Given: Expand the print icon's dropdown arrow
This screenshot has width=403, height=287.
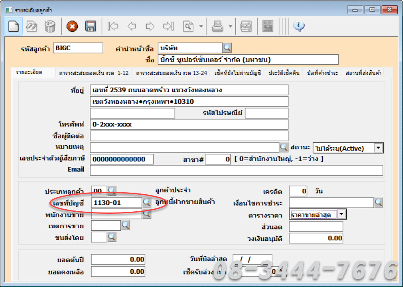Looking at the screenshot, I should pyautogui.click(x=230, y=26).
